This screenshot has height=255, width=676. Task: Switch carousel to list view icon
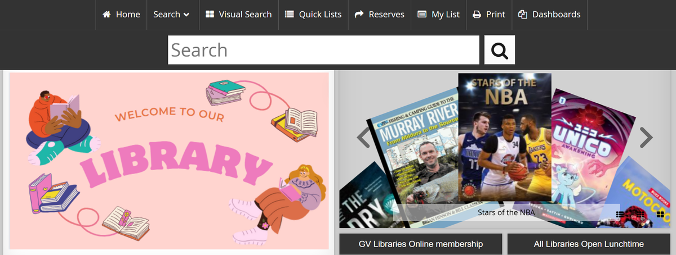coord(621,214)
